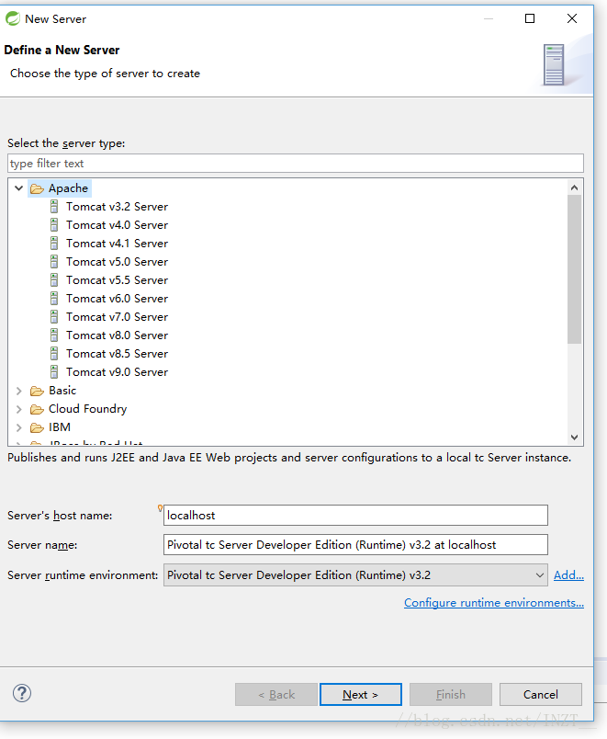The image size is (607, 739).
Task: Select Tomcat v8.5 Server text
Action: click(x=117, y=354)
